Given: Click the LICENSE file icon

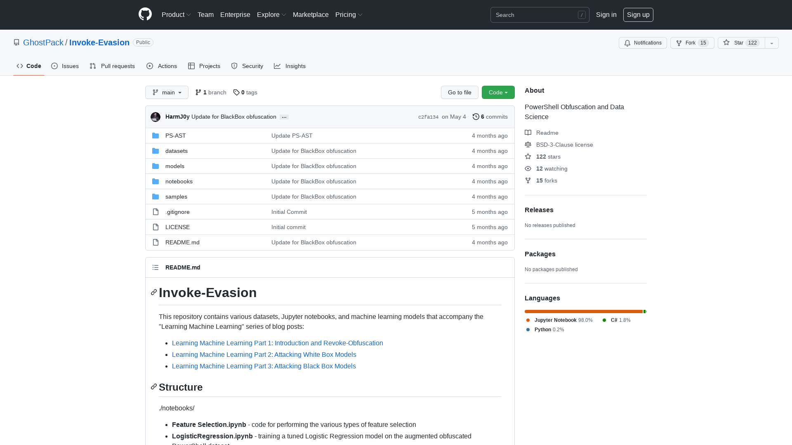Looking at the screenshot, I should click(156, 227).
